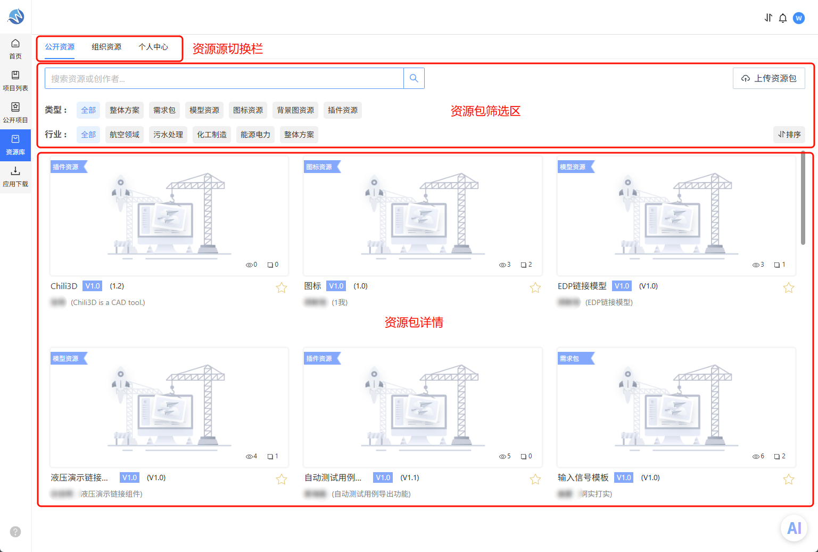This screenshot has height=552, width=818.
Task: Open the AI assistant floating button
Action: pyautogui.click(x=794, y=528)
